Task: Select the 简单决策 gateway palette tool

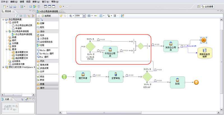Action: click(x=44, y=65)
